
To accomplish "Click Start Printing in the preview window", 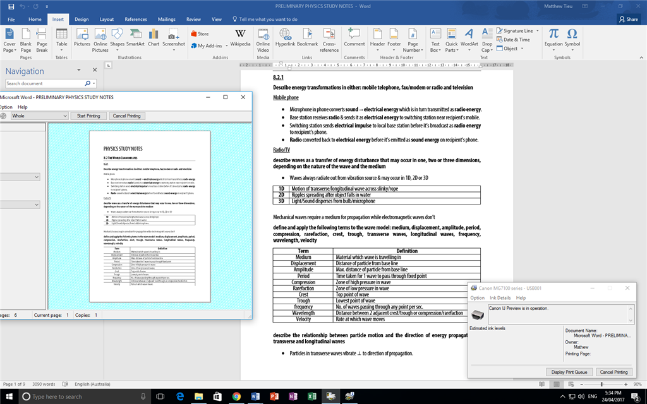I will click(88, 116).
